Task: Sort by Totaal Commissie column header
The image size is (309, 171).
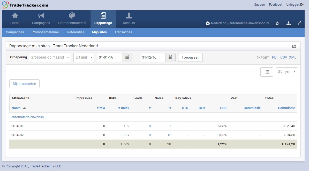Action: tap(287, 108)
